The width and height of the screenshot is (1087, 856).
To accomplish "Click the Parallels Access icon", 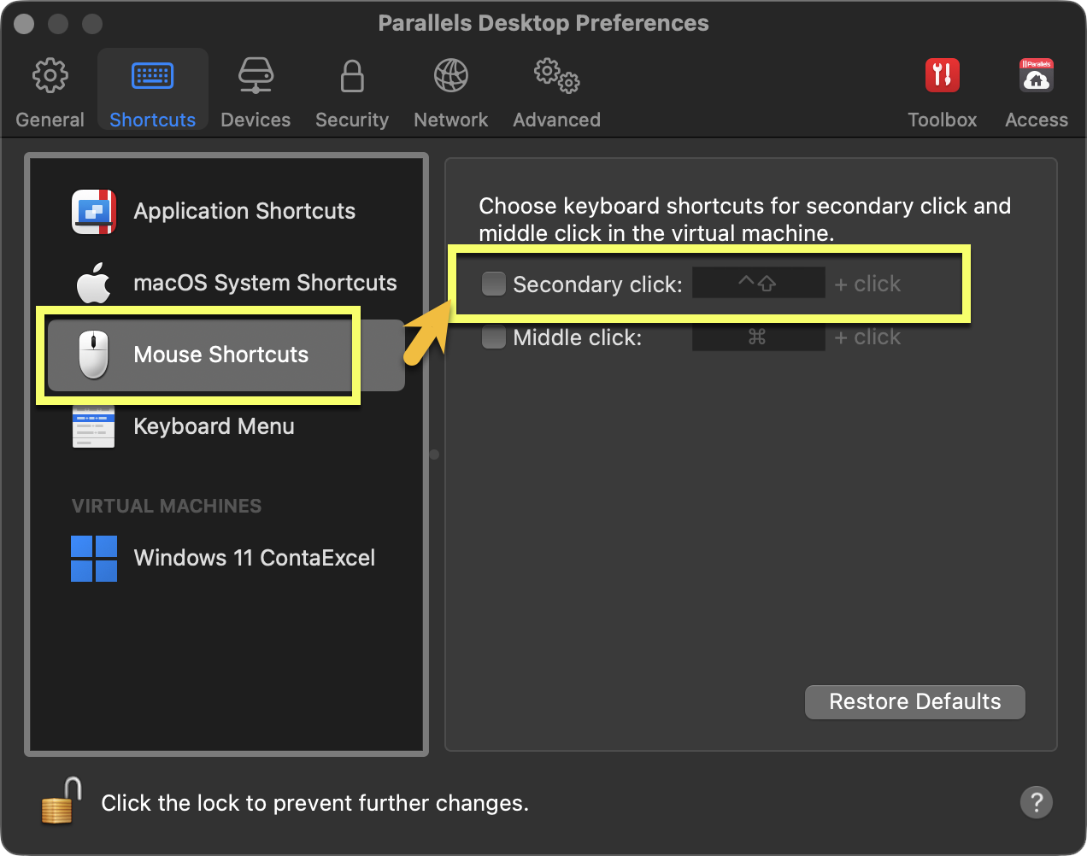I will tap(1036, 77).
